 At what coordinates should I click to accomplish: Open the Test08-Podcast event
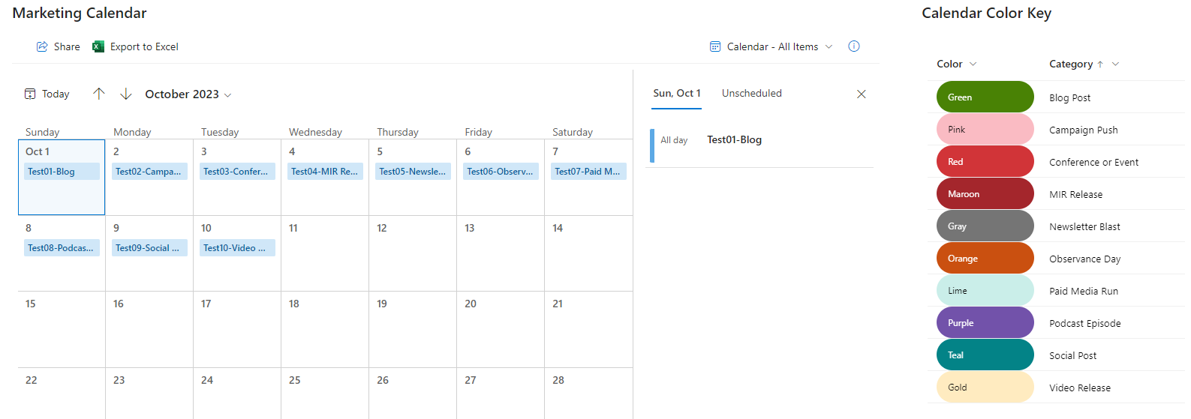(61, 248)
